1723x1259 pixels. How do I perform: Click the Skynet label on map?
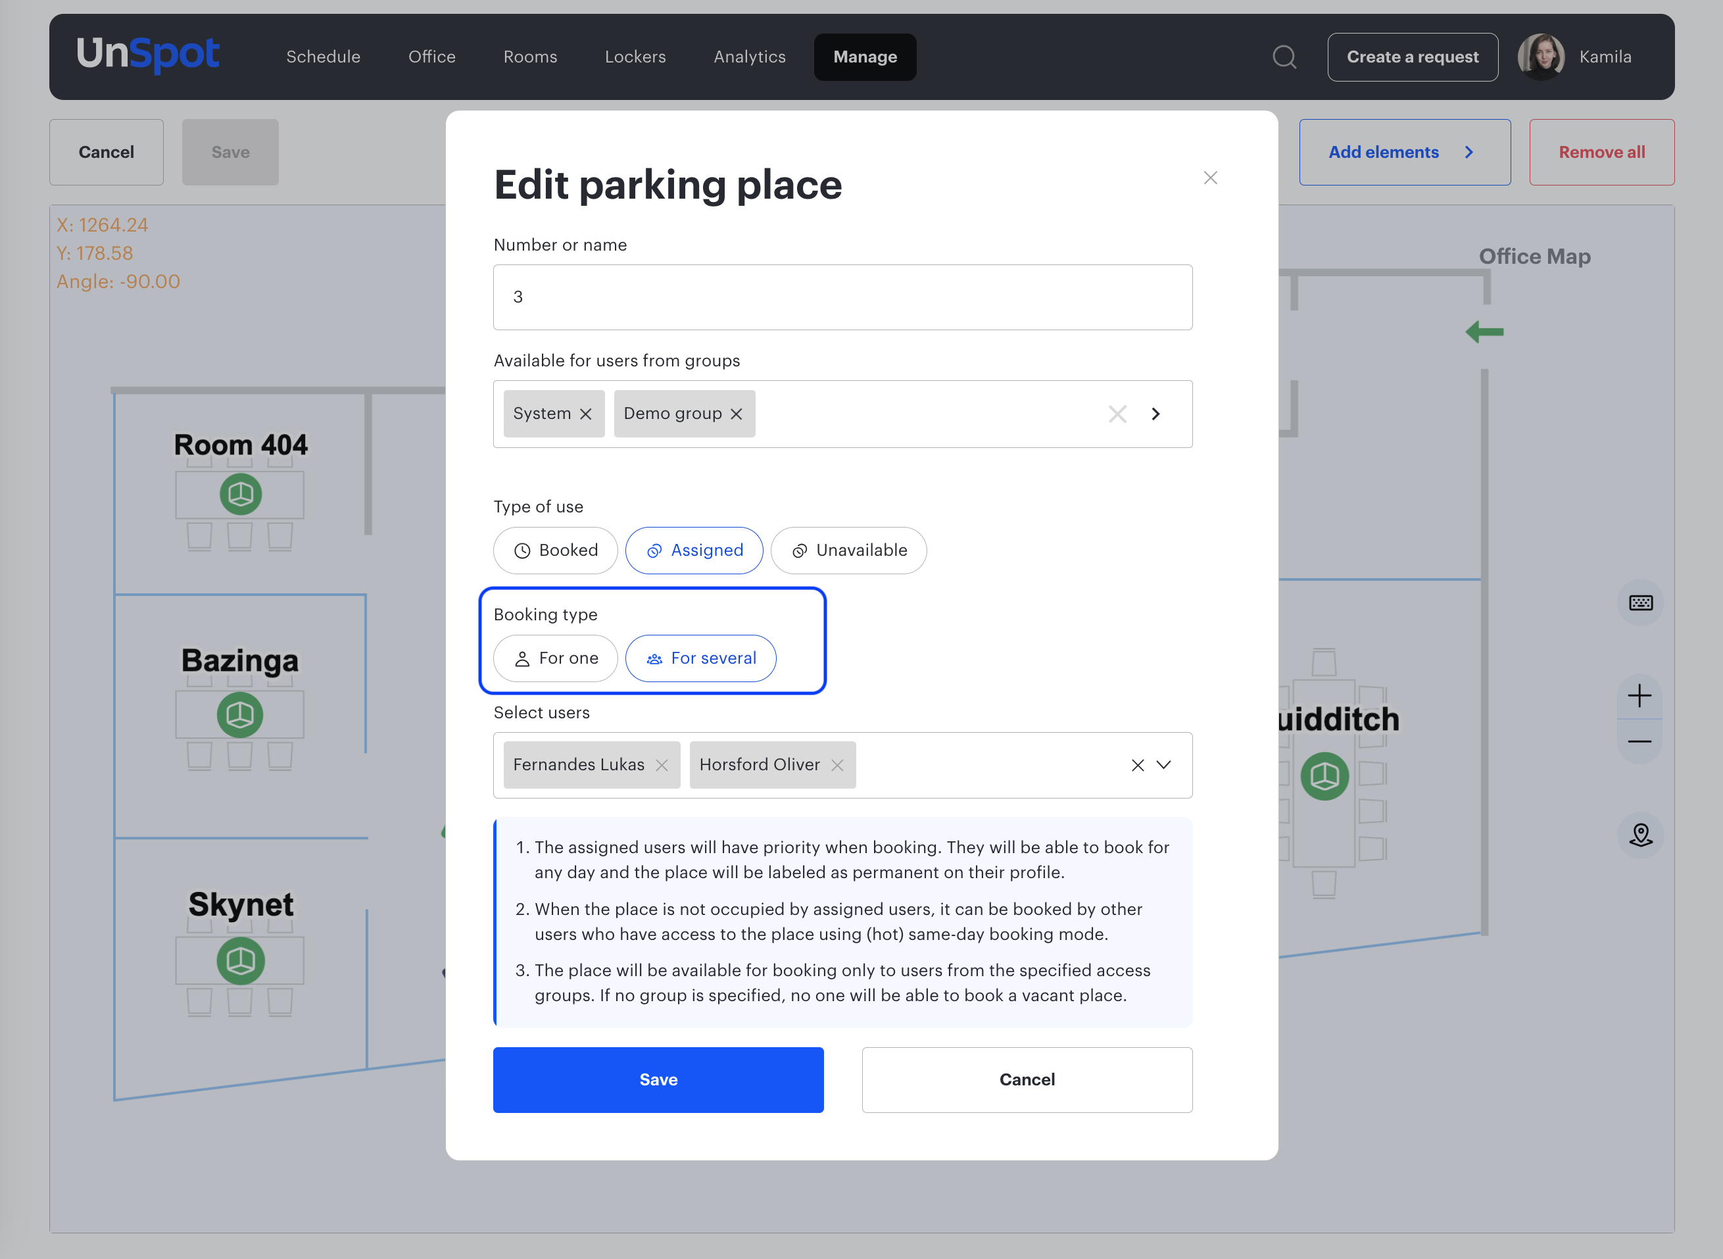tap(241, 904)
